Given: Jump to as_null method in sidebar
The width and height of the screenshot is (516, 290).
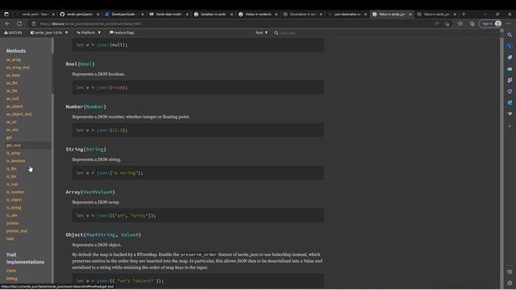Looking at the screenshot, I should coord(13,98).
